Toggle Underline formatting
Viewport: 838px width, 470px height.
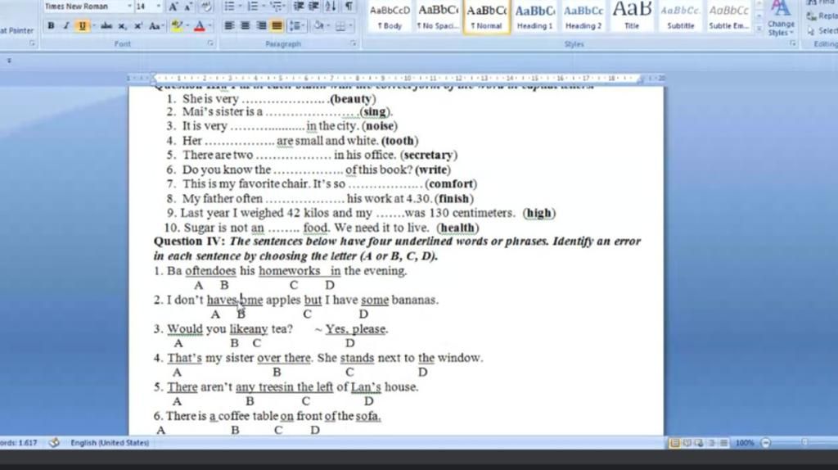82,25
